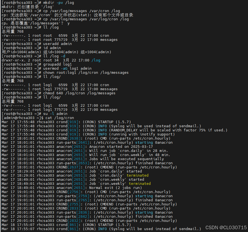Select listing '-rw-r-----. 1 root log1 6599' cron
248x232 pixels.
click(x=55, y=106)
